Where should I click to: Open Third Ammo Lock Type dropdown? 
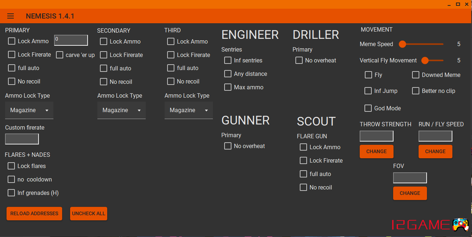click(189, 110)
